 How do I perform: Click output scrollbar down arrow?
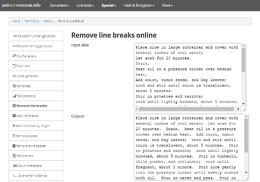point(246,173)
